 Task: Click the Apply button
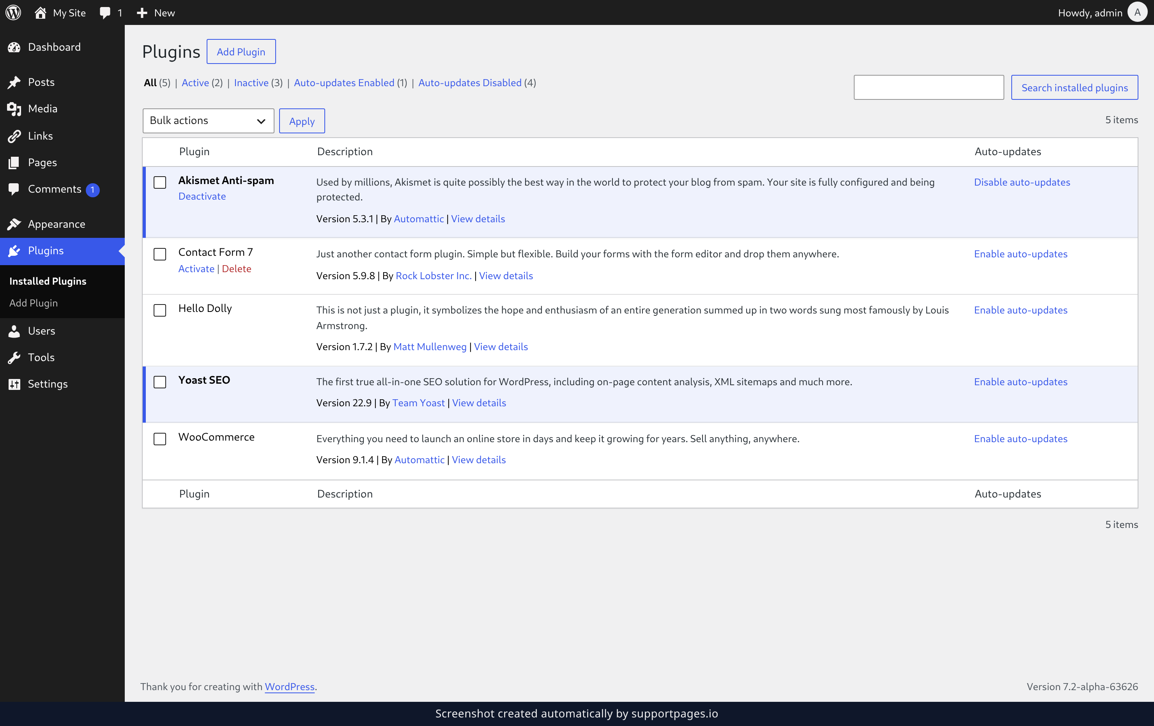point(302,121)
